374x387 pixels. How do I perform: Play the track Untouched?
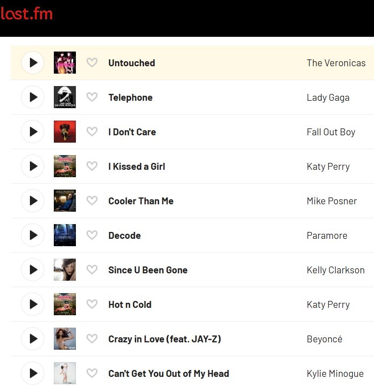(x=33, y=63)
